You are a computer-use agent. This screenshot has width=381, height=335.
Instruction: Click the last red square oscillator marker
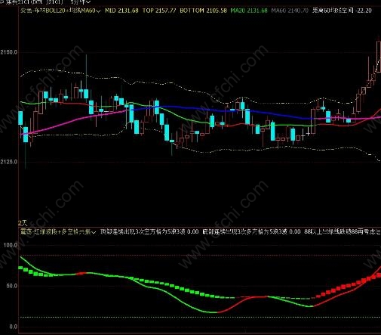(x=379, y=275)
